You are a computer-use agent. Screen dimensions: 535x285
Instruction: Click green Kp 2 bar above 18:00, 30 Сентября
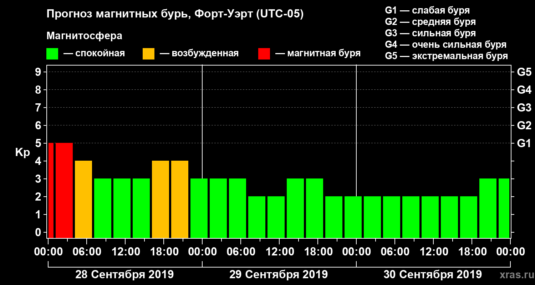point(469,217)
